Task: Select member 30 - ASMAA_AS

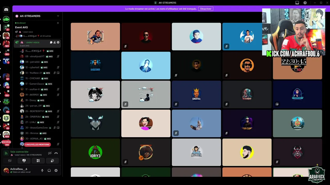Action: pyautogui.click(x=40, y=138)
